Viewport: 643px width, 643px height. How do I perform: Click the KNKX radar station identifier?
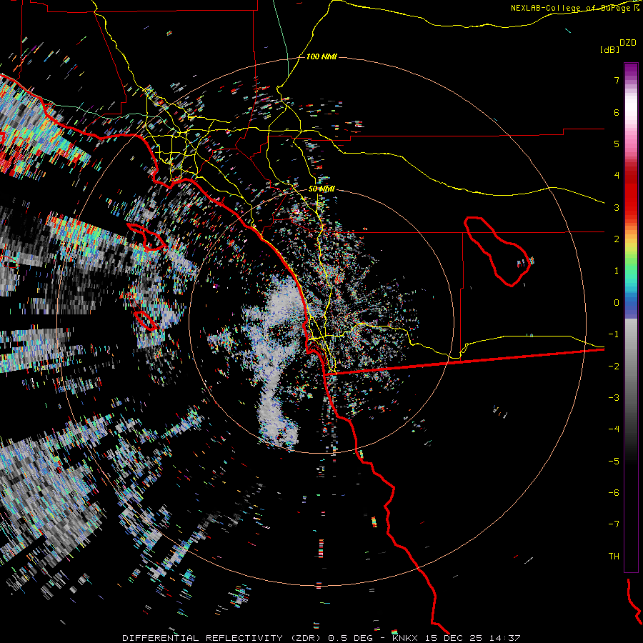[405, 638]
